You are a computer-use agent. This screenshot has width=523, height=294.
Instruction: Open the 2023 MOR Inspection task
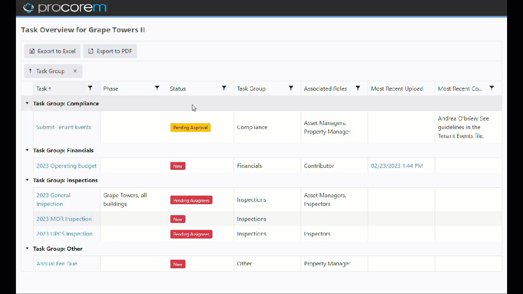[x=64, y=219]
